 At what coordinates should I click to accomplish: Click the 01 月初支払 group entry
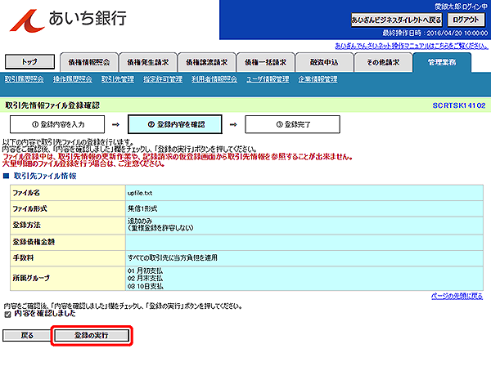coord(145,270)
